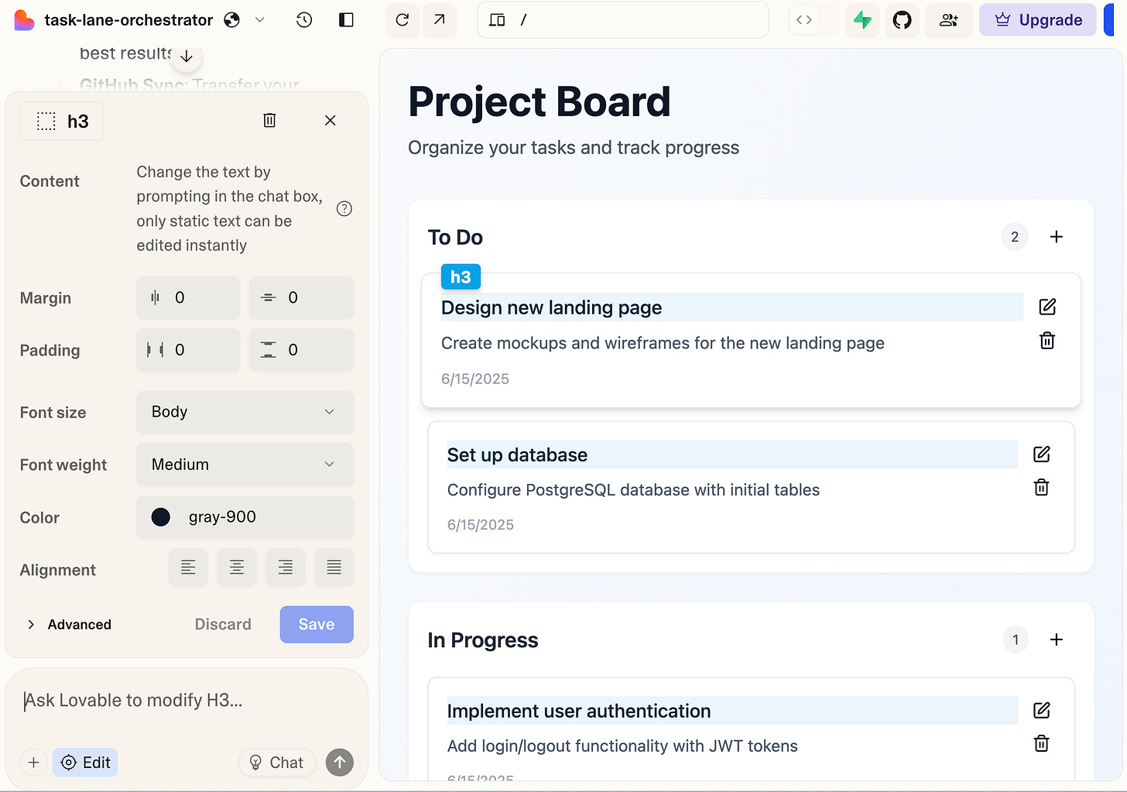
Task: Set alignment to center
Action: pyautogui.click(x=237, y=567)
